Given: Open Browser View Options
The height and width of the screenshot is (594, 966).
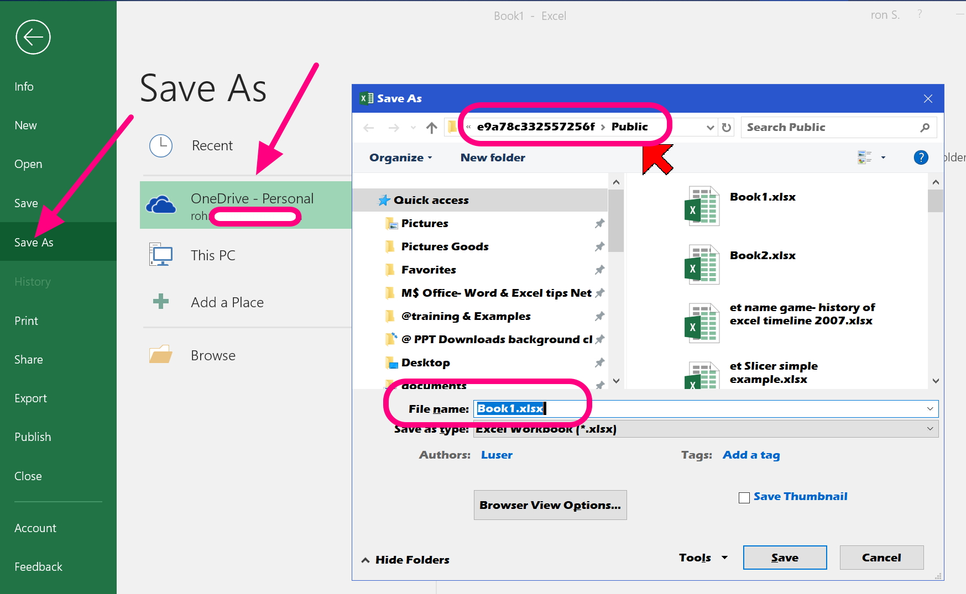Looking at the screenshot, I should pyautogui.click(x=550, y=505).
